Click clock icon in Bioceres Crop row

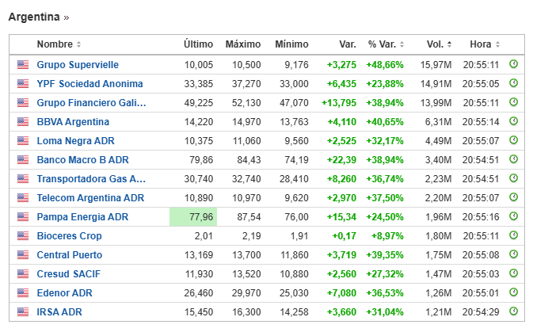(514, 235)
